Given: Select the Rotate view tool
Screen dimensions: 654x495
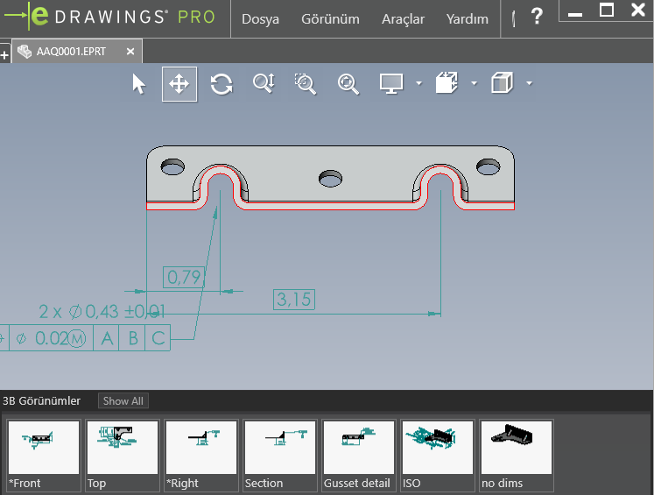Looking at the screenshot, I should tap(222, 84).
